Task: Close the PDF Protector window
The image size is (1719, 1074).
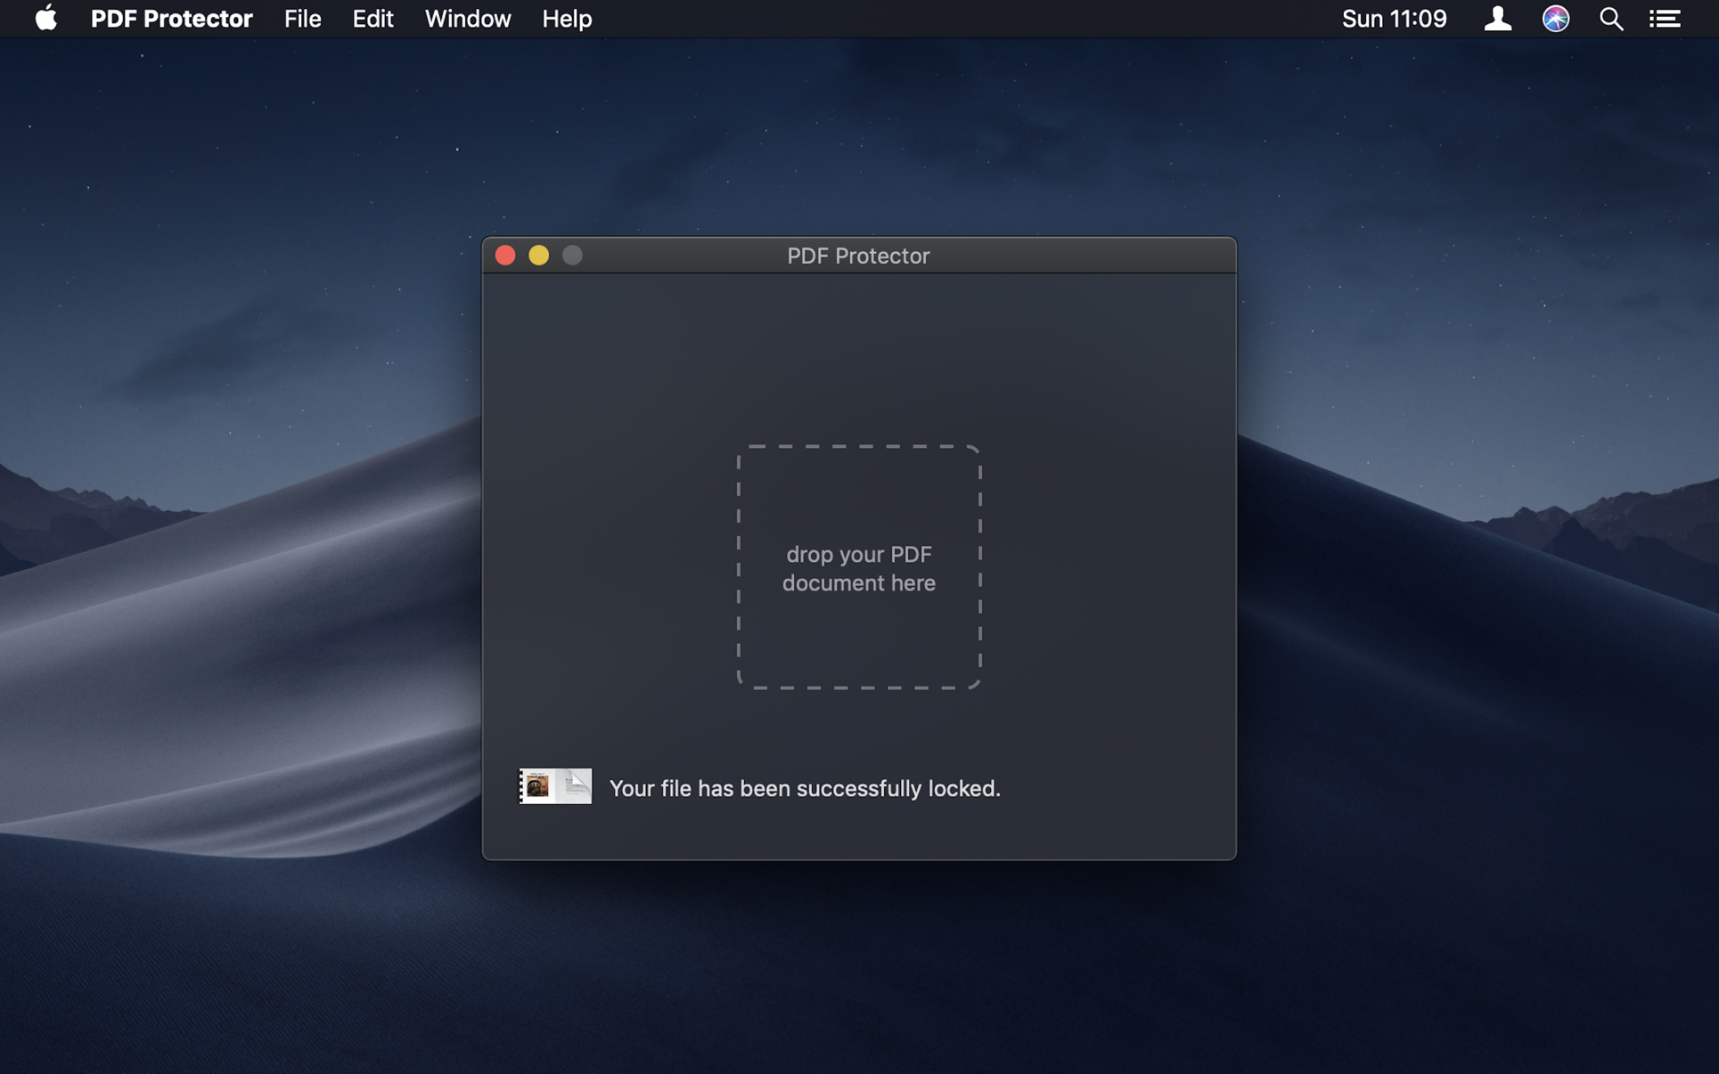Action: pos(505,256)
